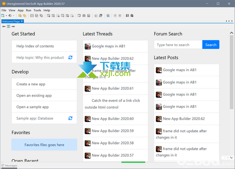Open the File menu

4,10
